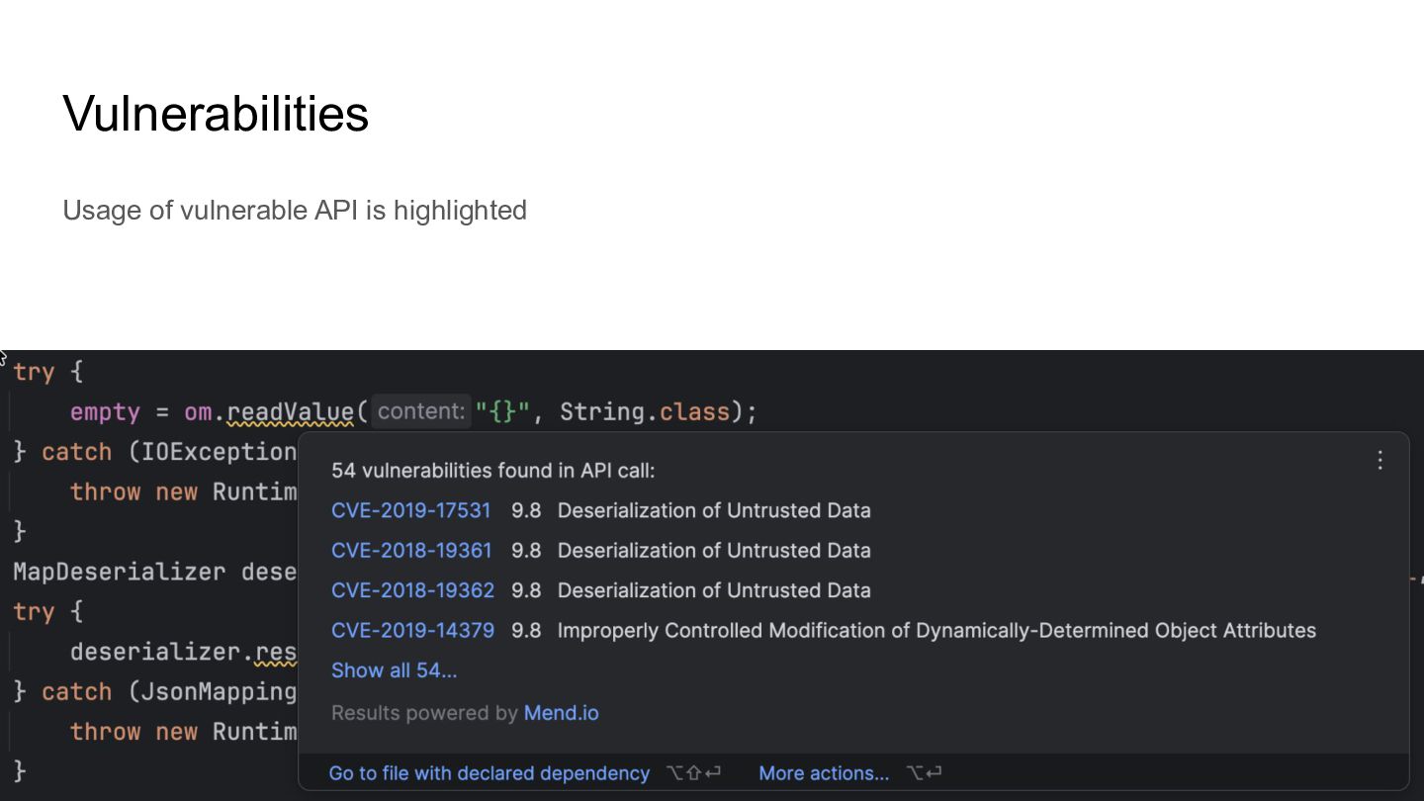
Task: Click the highlighted readValue method call
Action: pyautogui.click(x=290, y=412)
